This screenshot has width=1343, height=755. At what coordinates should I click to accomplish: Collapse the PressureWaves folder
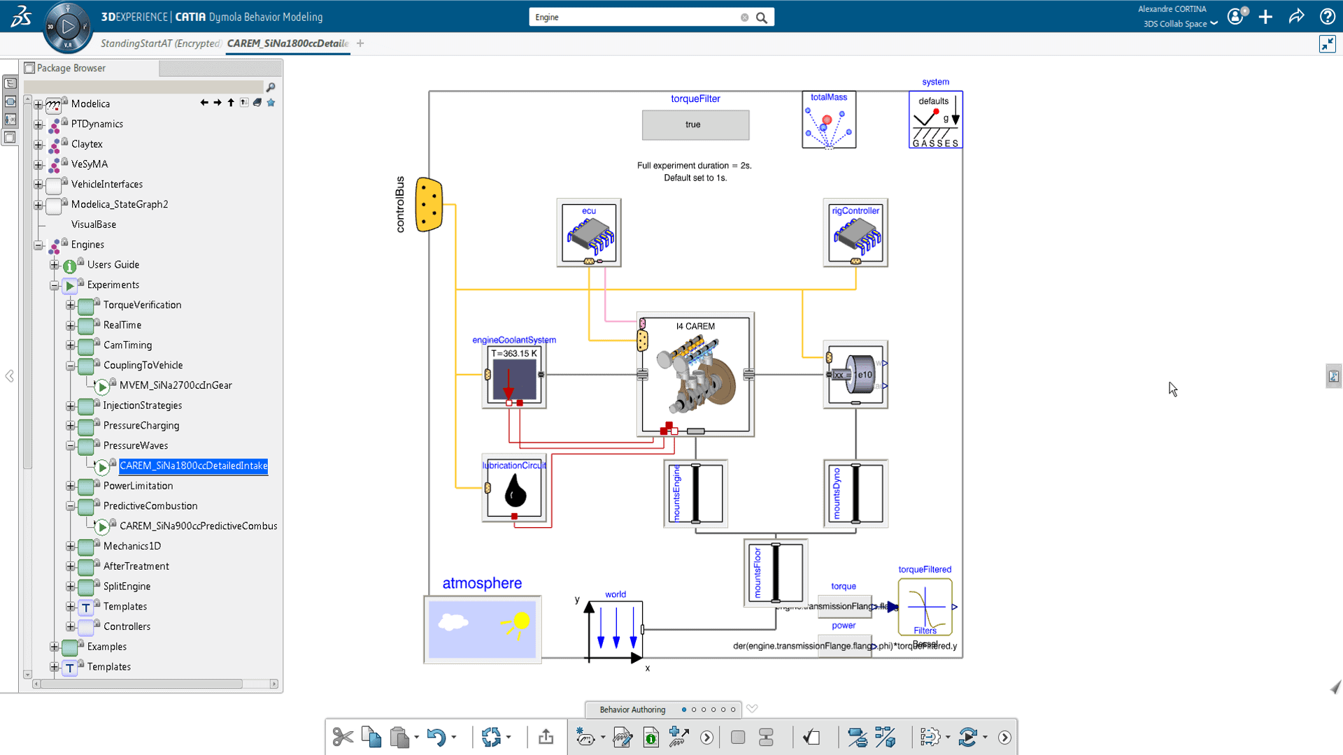click(x=71, y=446)
